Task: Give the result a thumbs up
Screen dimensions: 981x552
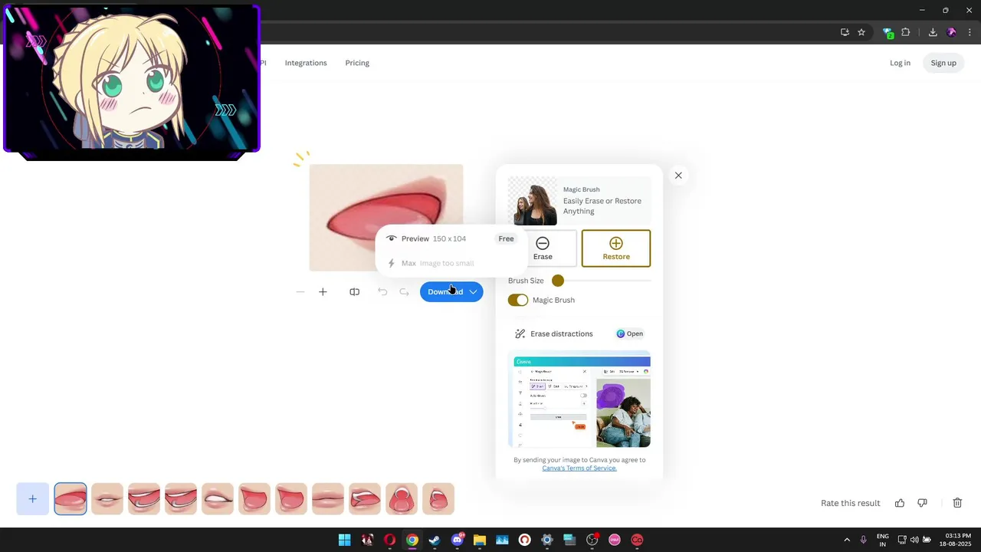Action: pos(900,503)
